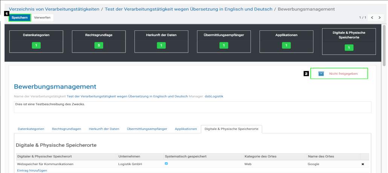Open the dsbLogistik manager link
This screenshot has width=388, height=173.
click(x=214, y=96)
